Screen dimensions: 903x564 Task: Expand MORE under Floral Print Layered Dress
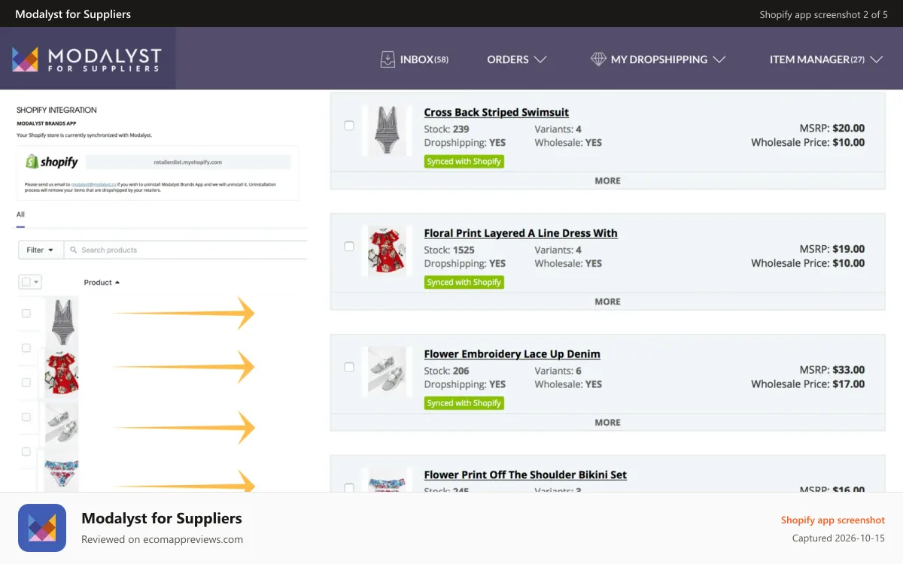[607, 302]
